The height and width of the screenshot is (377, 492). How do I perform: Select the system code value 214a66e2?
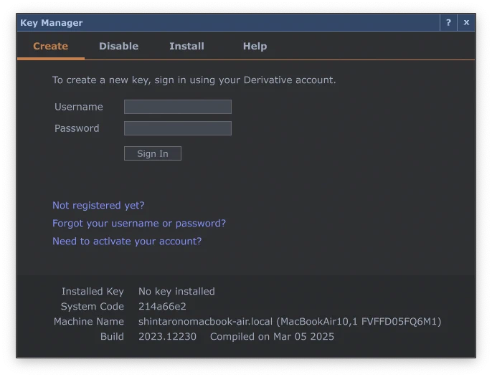coord(162,306)
